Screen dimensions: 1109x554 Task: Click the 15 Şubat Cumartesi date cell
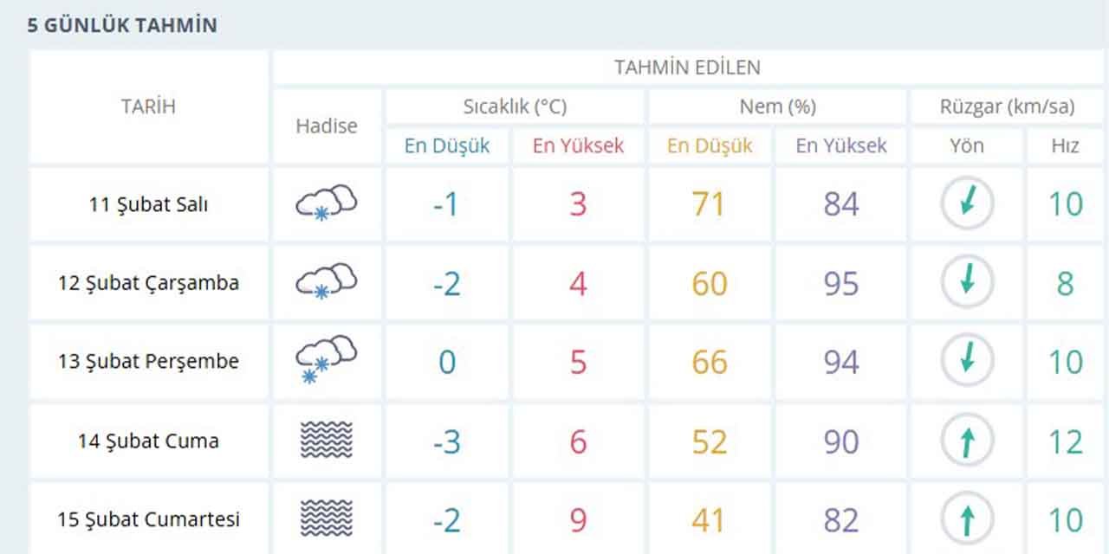point(148,519)
